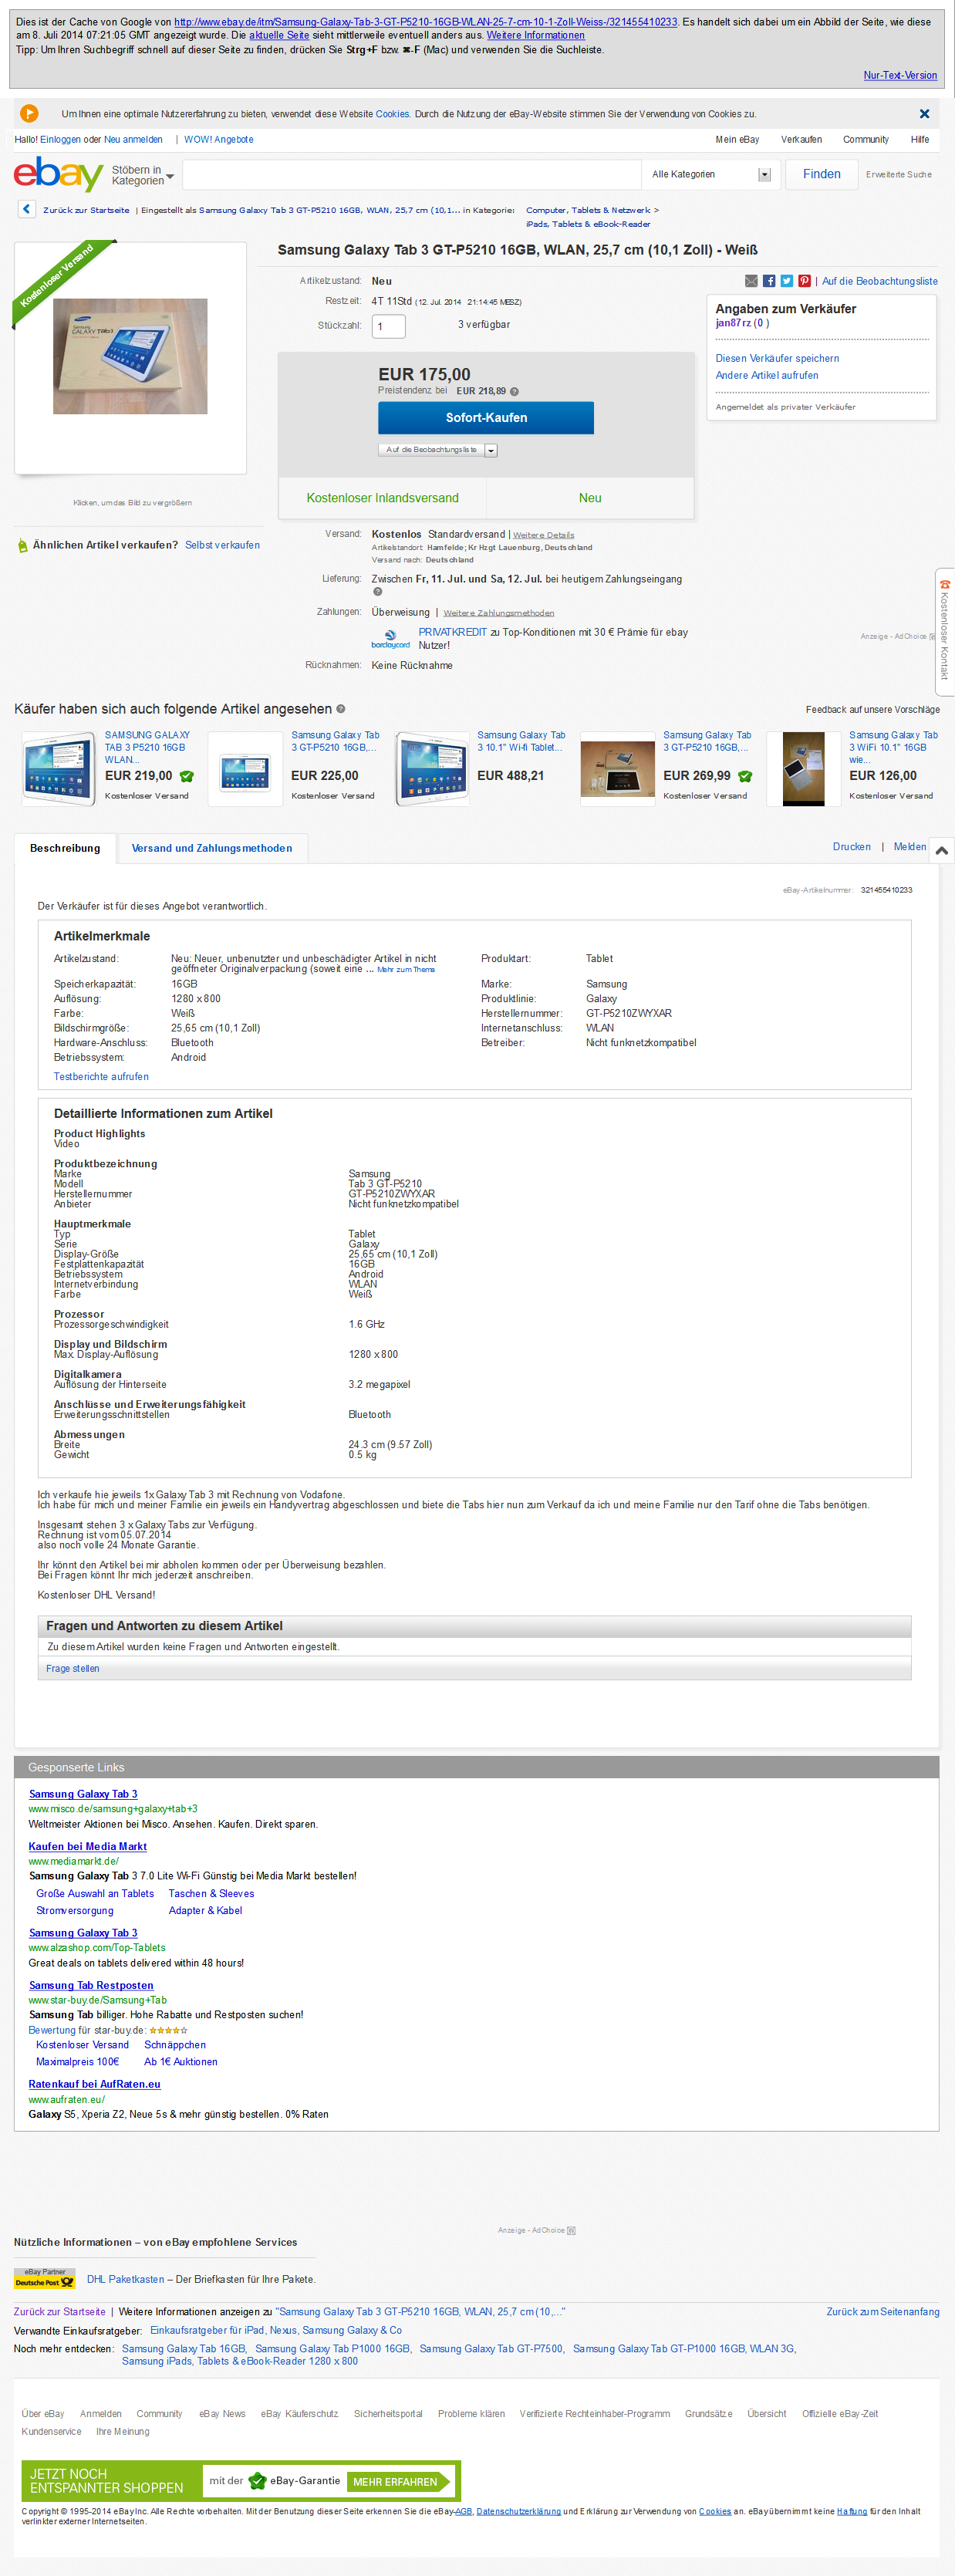Open the Kostenloser Kontakt side tab
This screenshot has height=2576, width=955.
pyautogui.click(x=944, y=632)
